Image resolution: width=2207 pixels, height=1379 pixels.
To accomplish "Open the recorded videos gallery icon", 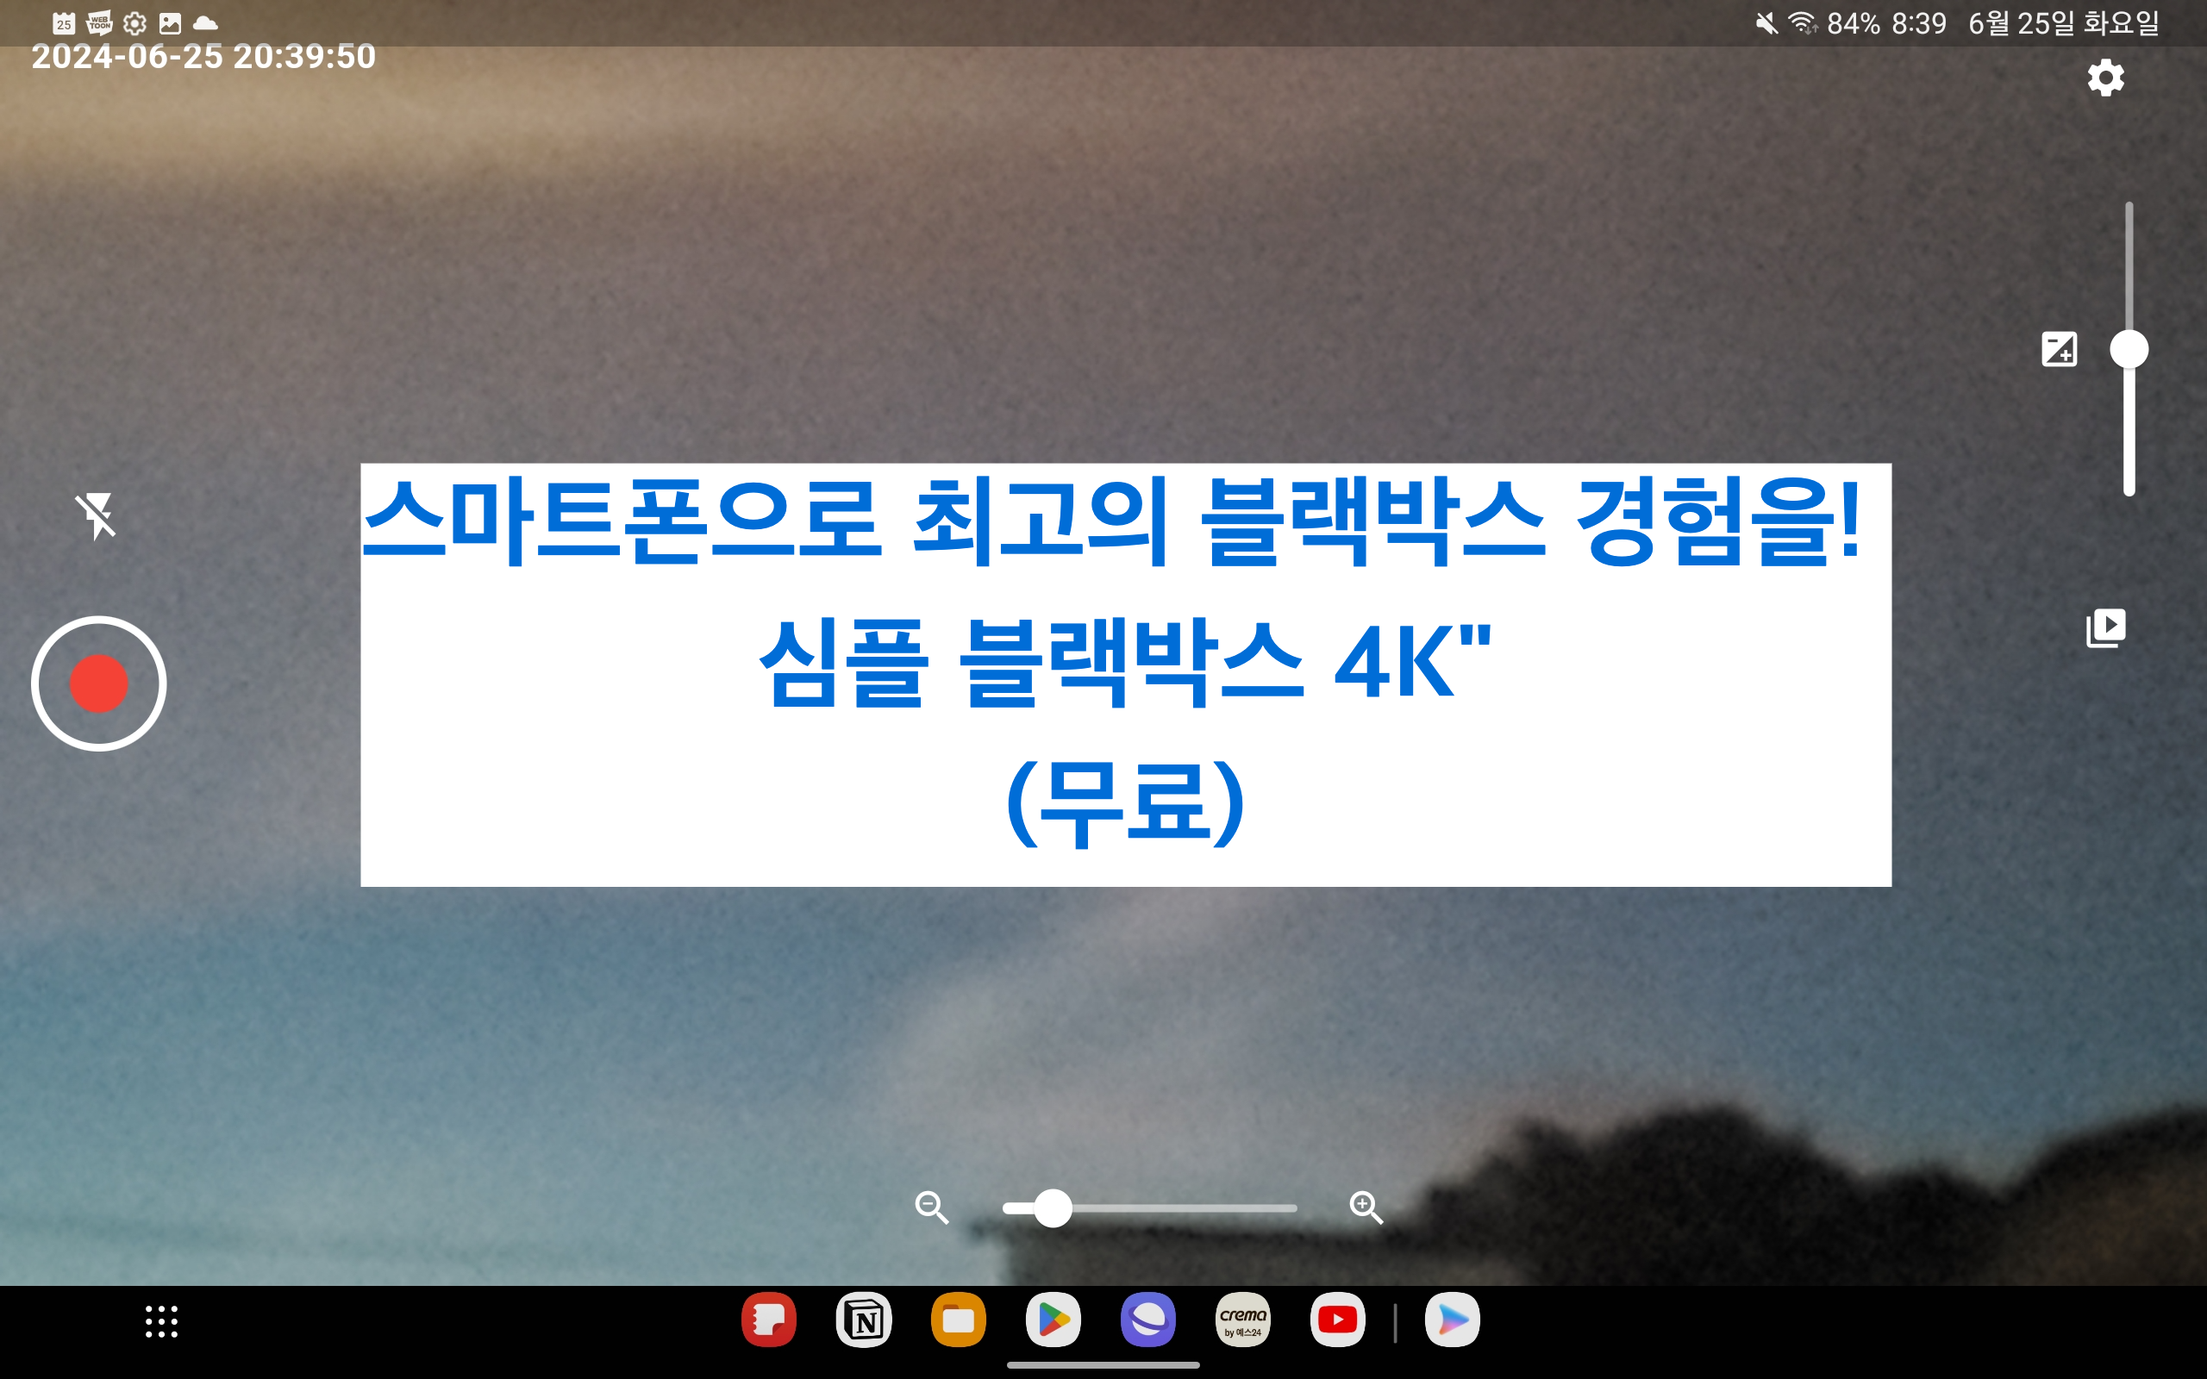I will (x=2105, y=627).
